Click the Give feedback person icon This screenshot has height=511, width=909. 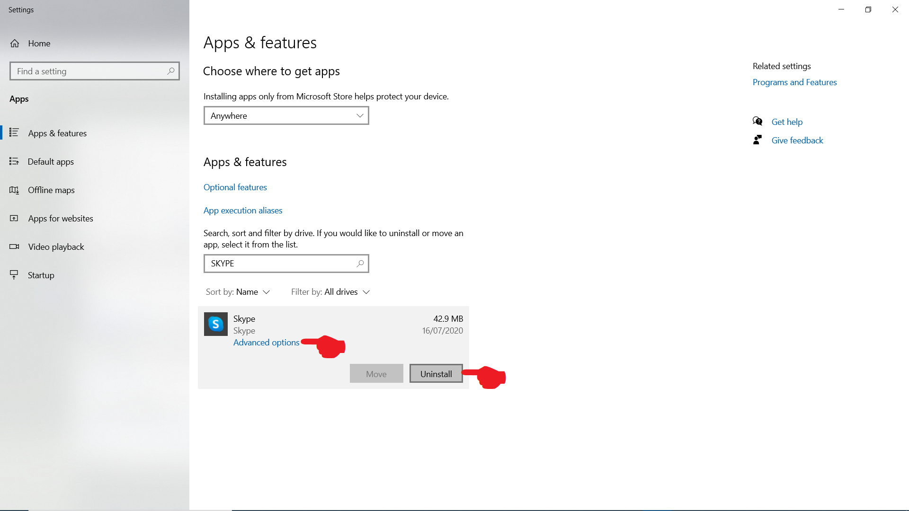(757, 140)
